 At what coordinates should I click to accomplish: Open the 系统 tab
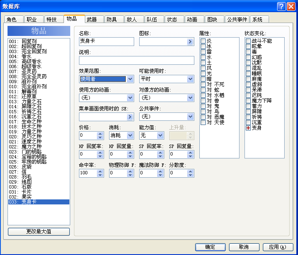(260, 19)
